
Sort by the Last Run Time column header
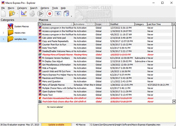(159, 24)
